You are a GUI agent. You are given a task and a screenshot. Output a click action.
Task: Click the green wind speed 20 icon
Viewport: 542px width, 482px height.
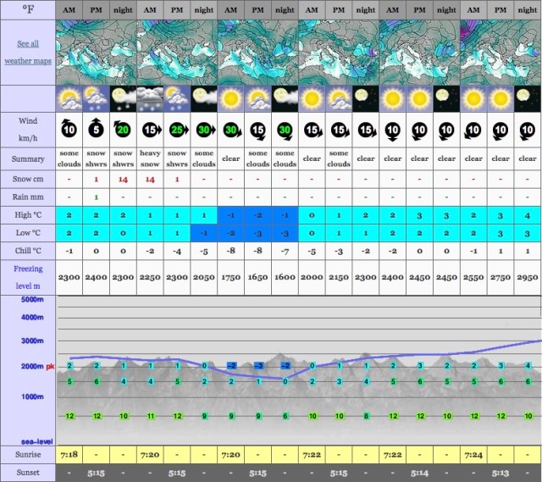[x=122, y=130]
